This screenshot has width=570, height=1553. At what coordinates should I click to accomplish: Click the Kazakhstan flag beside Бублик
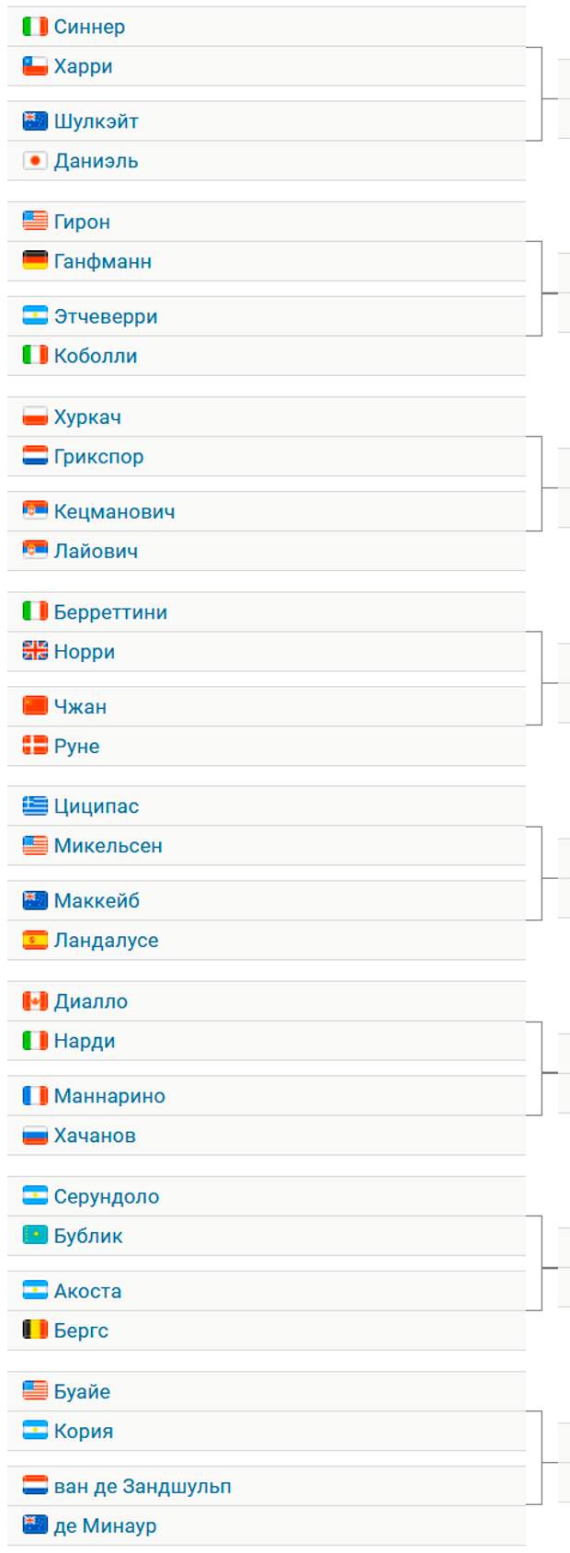click(35, 1236)
